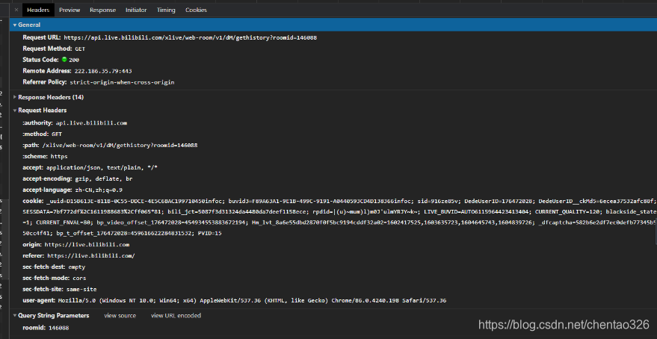This screenshot has width=657, height=339.
Task: Select the origin https://live.bilibili.com value
Action: click(x=87, y=244)
